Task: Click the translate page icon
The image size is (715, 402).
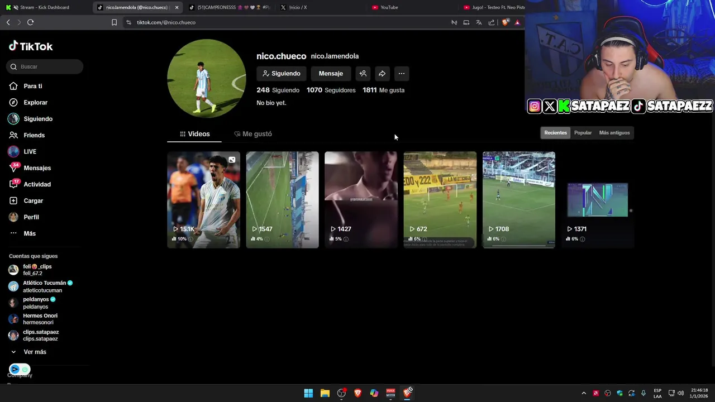Action: [x=479, y=22]
